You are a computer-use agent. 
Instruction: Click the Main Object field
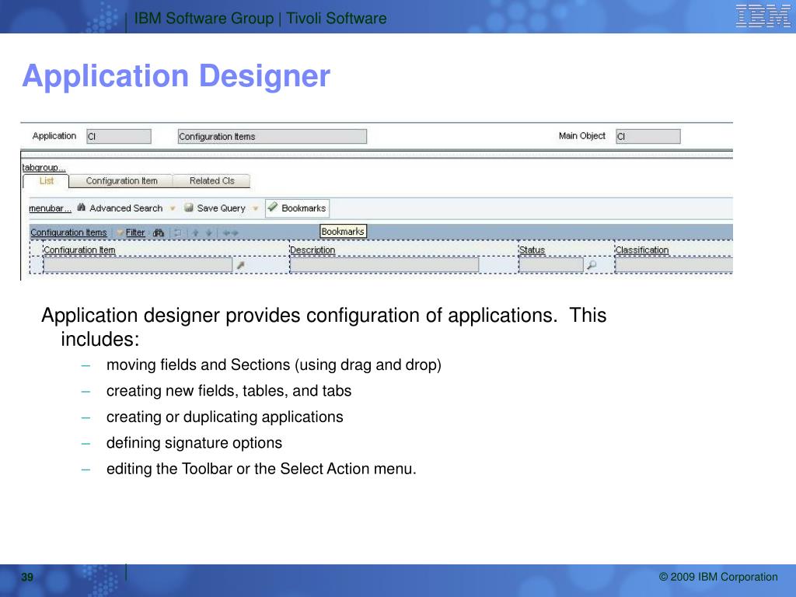tap(648, 136)
